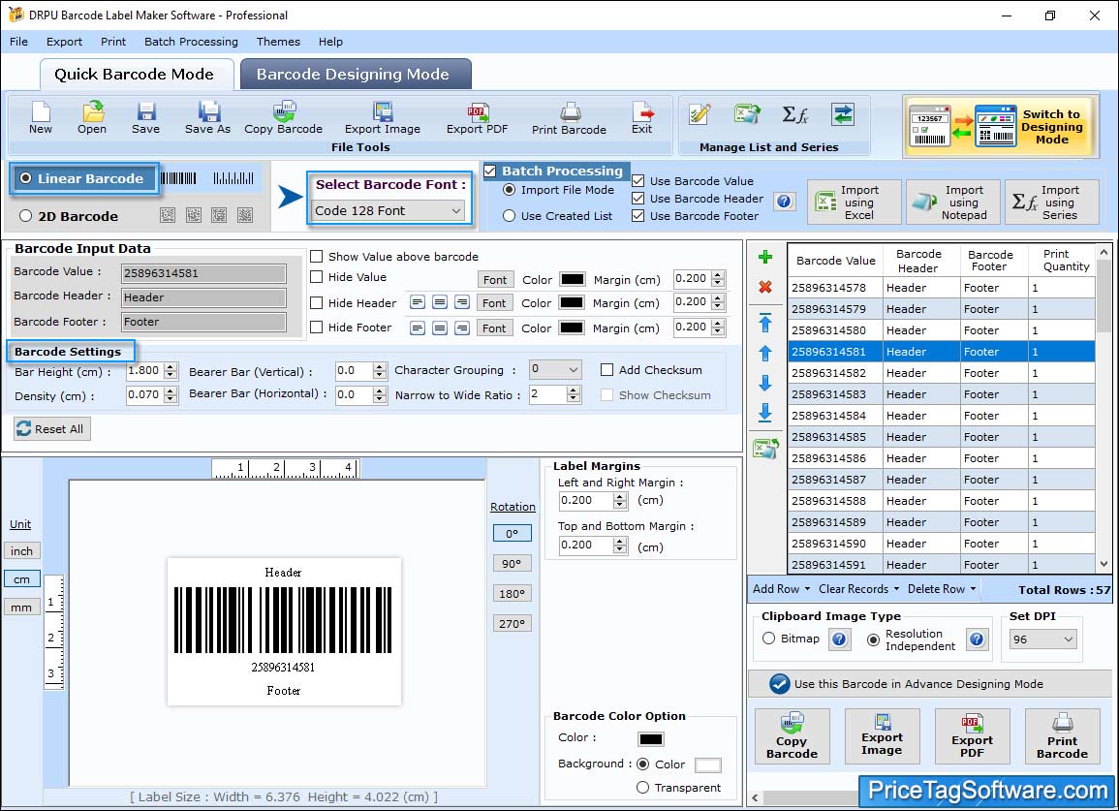1119x811 pixels.
Task: Click Export Image in File Tools toolbar
Action: pos(383,118)
